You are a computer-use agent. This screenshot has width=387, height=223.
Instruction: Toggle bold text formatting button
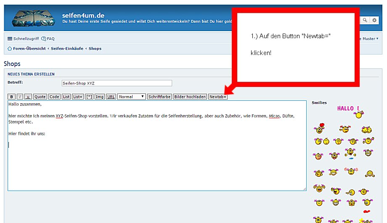click(12, 97)
